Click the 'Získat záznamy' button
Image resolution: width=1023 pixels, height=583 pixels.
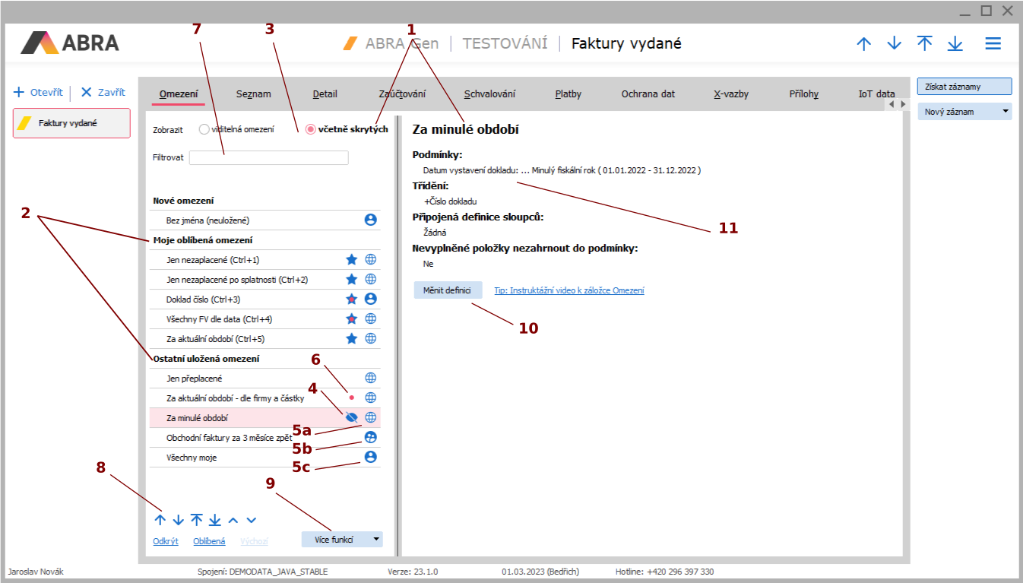964,87
